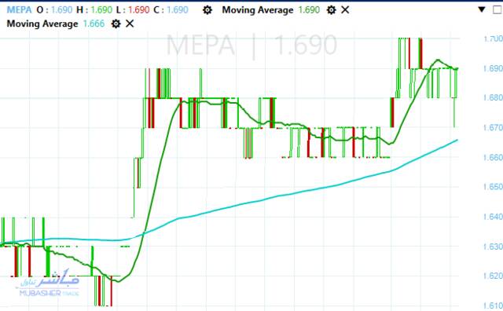503x311 pixels.
Task: Remove the Moving Average 1.666 indicator
Action: pyautogui.click(x=130, y=24)
